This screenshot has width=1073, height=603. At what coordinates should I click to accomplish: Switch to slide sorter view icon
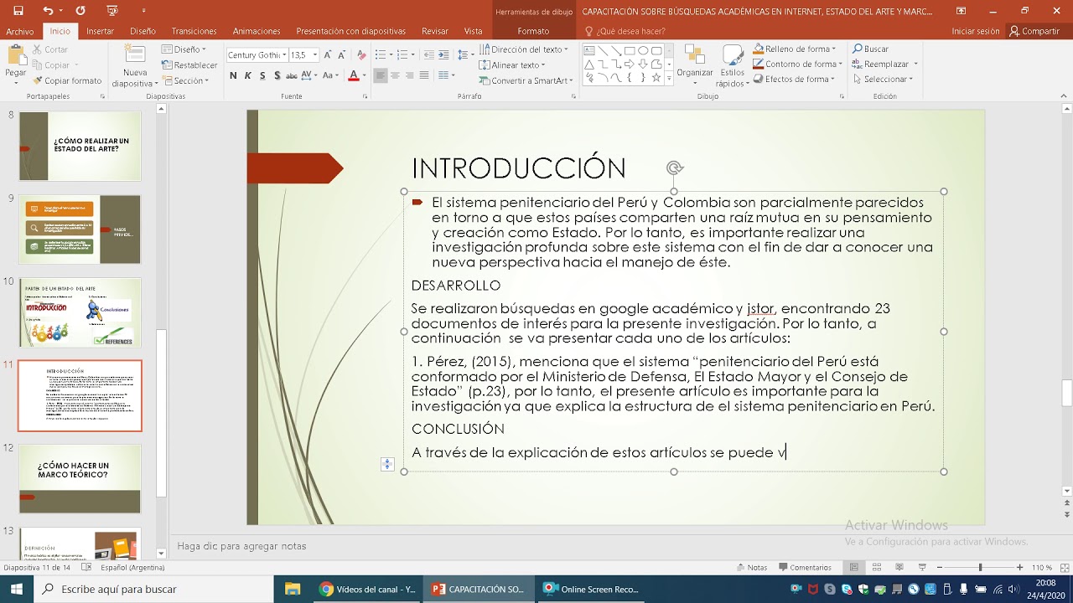tap(876, 567)
